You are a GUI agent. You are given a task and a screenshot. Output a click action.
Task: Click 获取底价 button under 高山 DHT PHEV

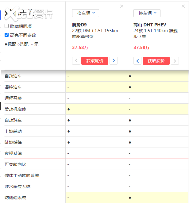coord(156,61)
